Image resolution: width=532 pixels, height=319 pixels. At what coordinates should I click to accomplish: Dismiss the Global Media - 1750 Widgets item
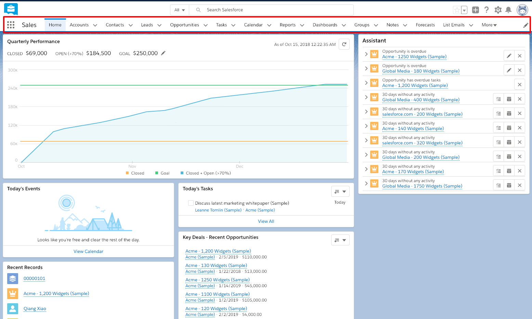(x=520, y=185)
